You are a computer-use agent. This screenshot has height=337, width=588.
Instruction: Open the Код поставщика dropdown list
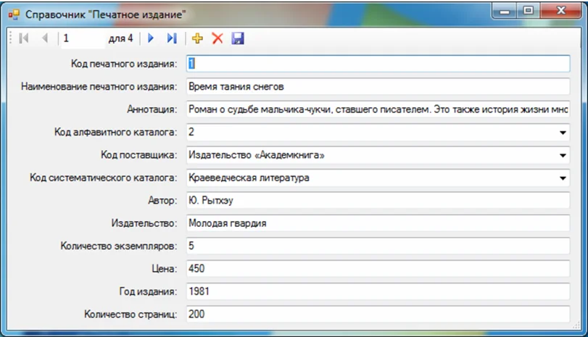pos(563,156)
